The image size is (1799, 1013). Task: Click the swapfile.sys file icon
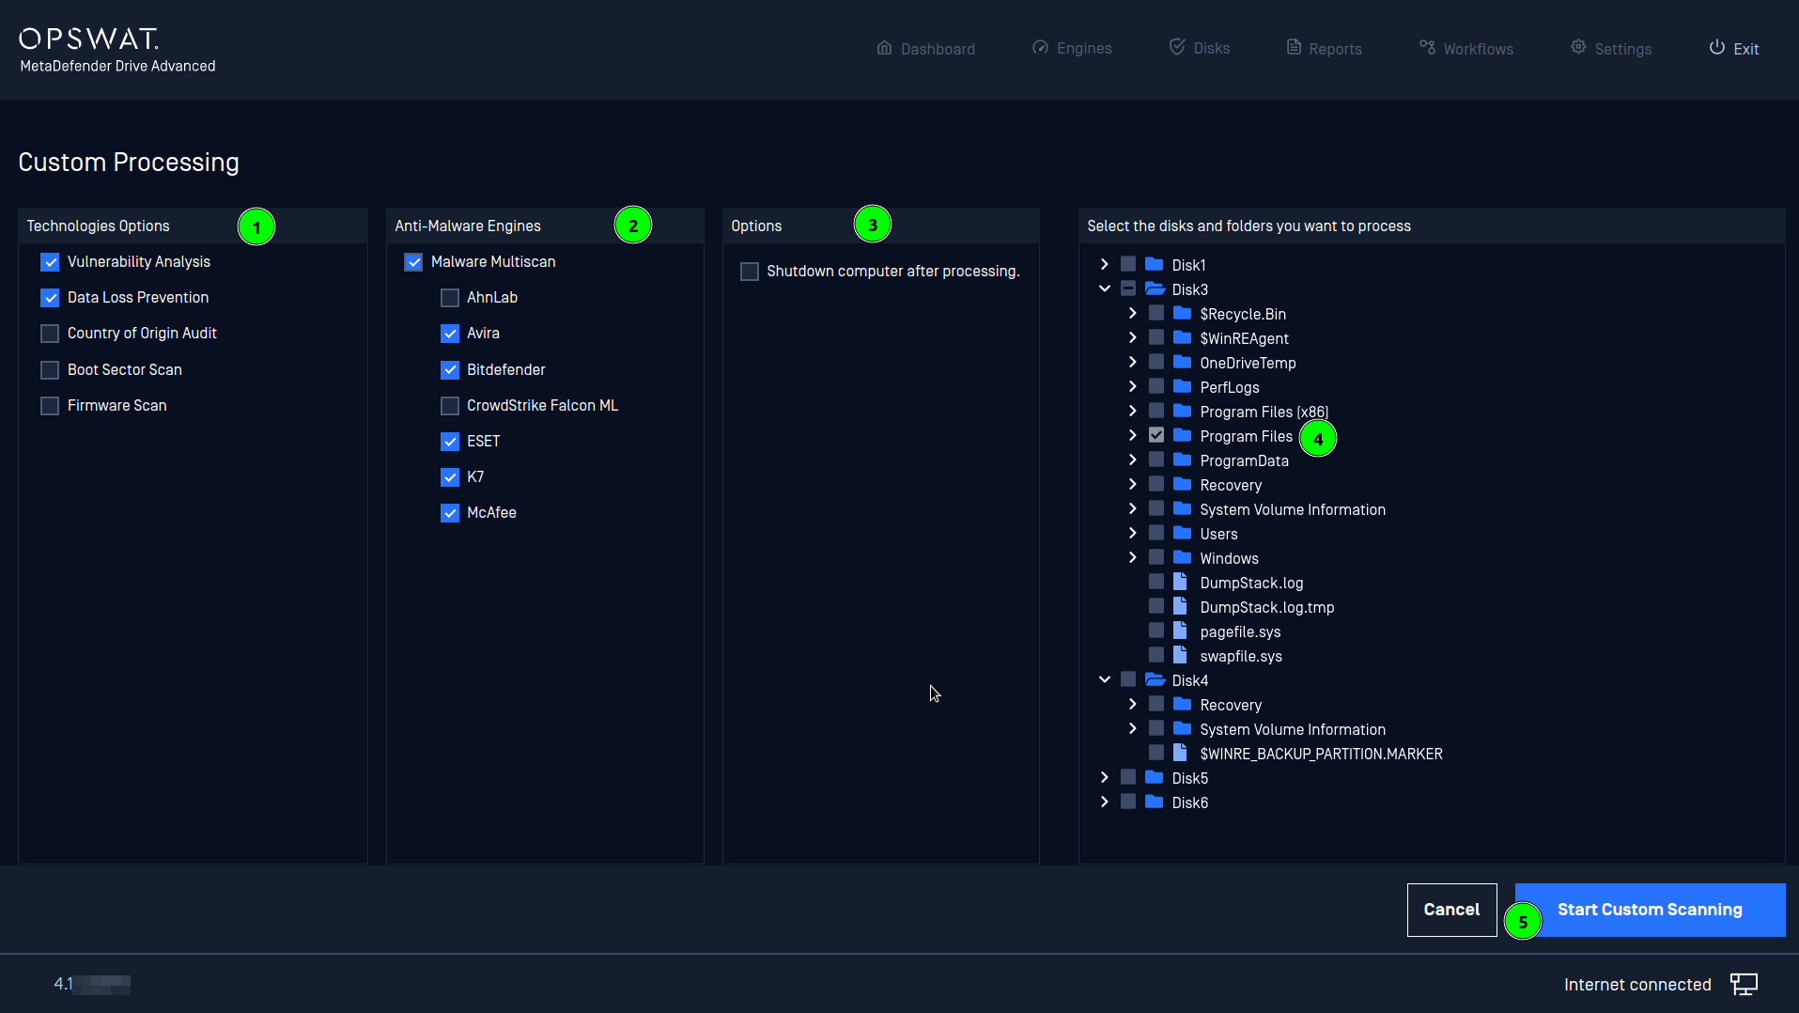click(x=1181, y=655)
